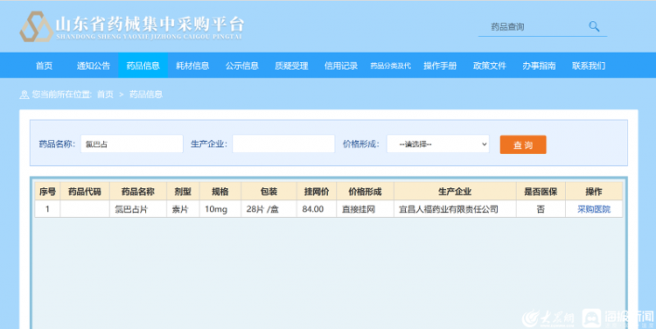Click the 是否医保 column header
656x329 pixels.
(541, 192)
